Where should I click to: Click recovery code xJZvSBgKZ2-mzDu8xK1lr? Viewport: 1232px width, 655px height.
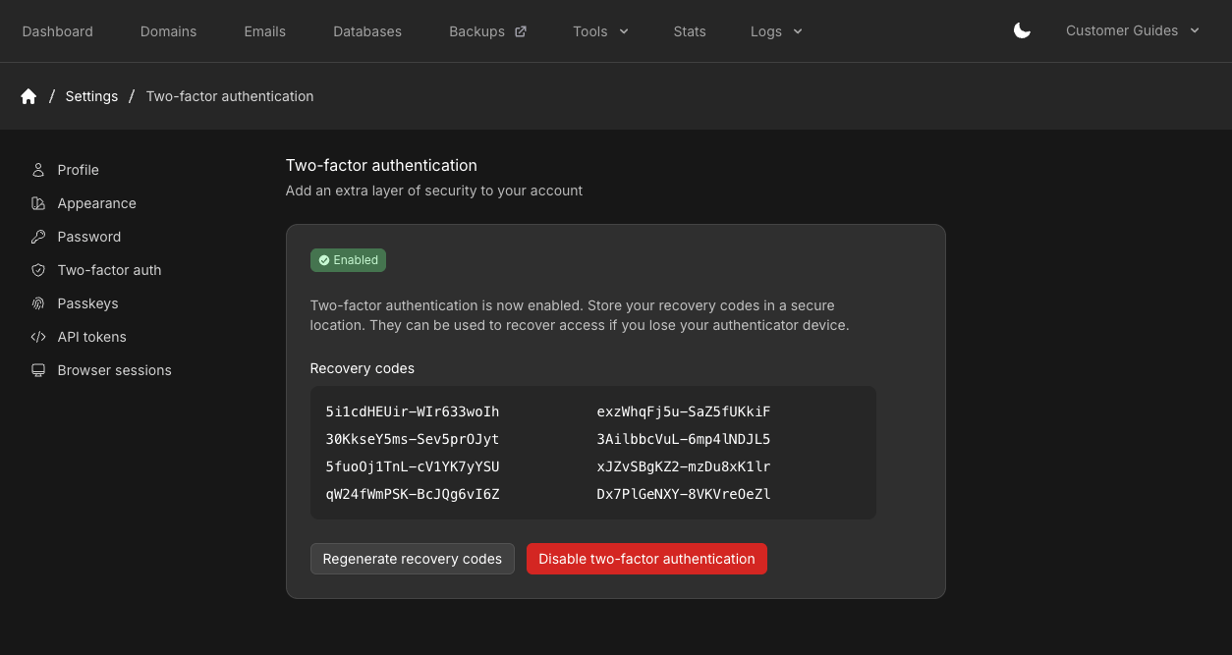(684, 466)
